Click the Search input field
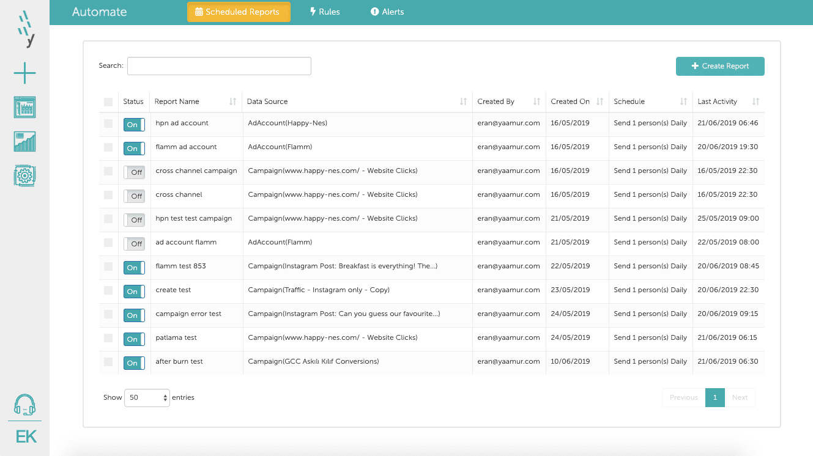813x456 pixels. (219, 66)
